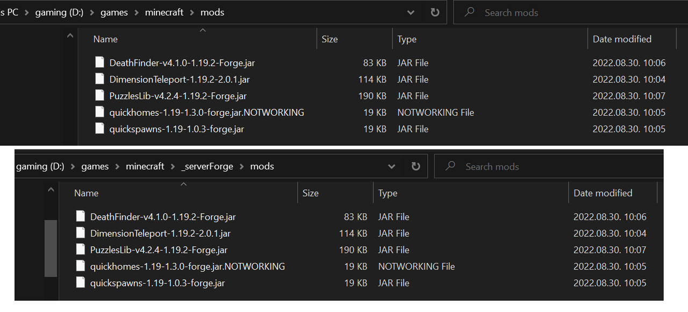The image size is (688, 312).
Task: Click refresh icon in top address bar
Action: [435, 12]
